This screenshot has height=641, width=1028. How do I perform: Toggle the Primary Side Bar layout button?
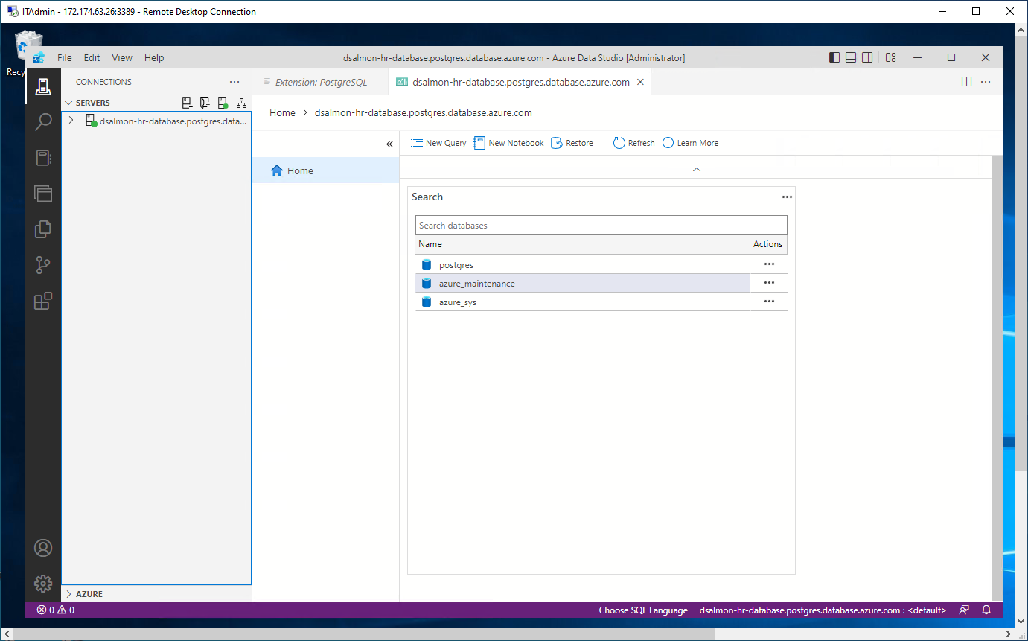pyautogui.click(x=834, y=57)
